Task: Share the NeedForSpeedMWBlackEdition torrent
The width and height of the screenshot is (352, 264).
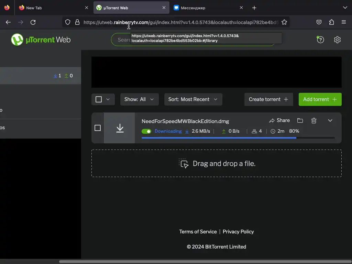Action: pos(279,121)
